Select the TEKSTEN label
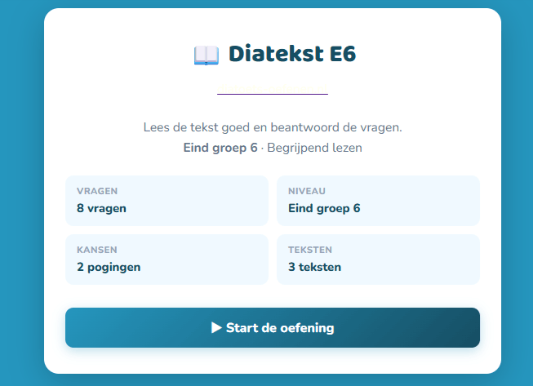Screen dimensions: 533x386 click(x=310, y=250)
